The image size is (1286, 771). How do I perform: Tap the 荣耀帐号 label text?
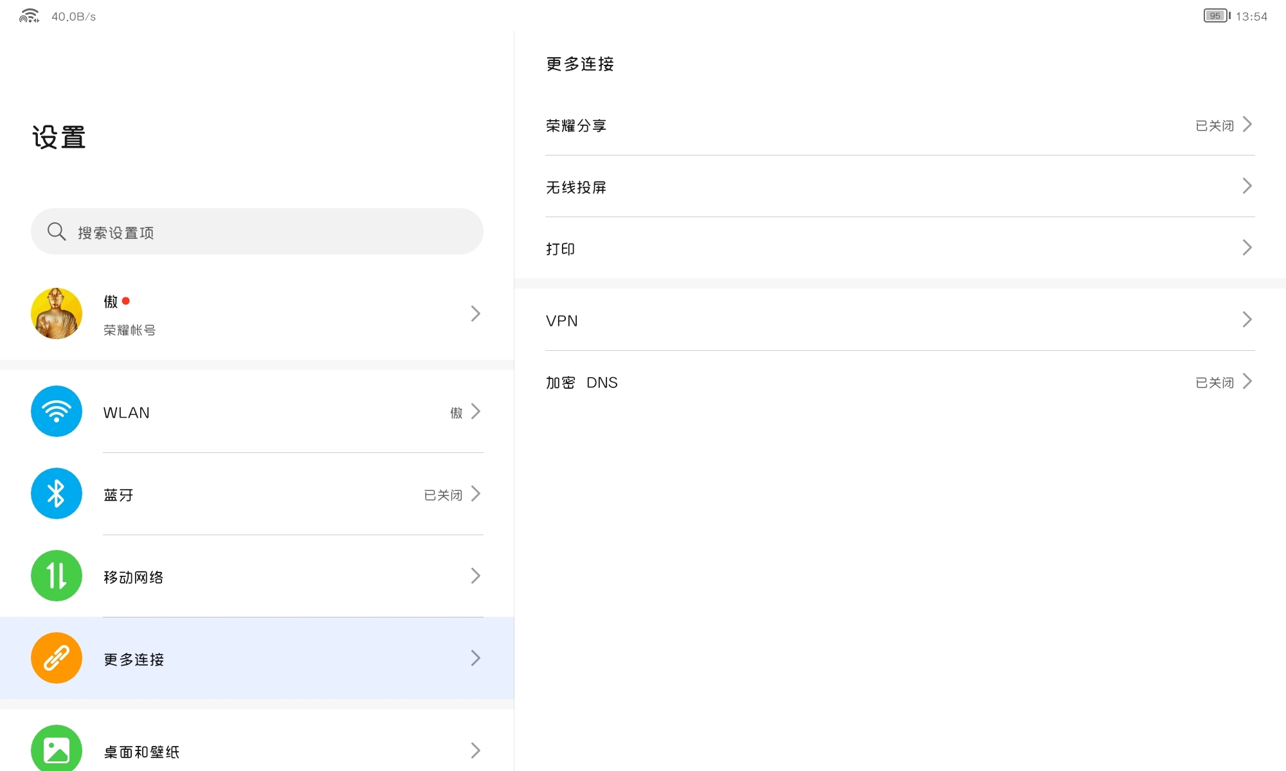(129, 330)
